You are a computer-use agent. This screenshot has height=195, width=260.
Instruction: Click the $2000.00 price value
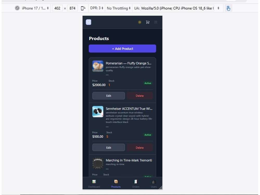(99, 85)
